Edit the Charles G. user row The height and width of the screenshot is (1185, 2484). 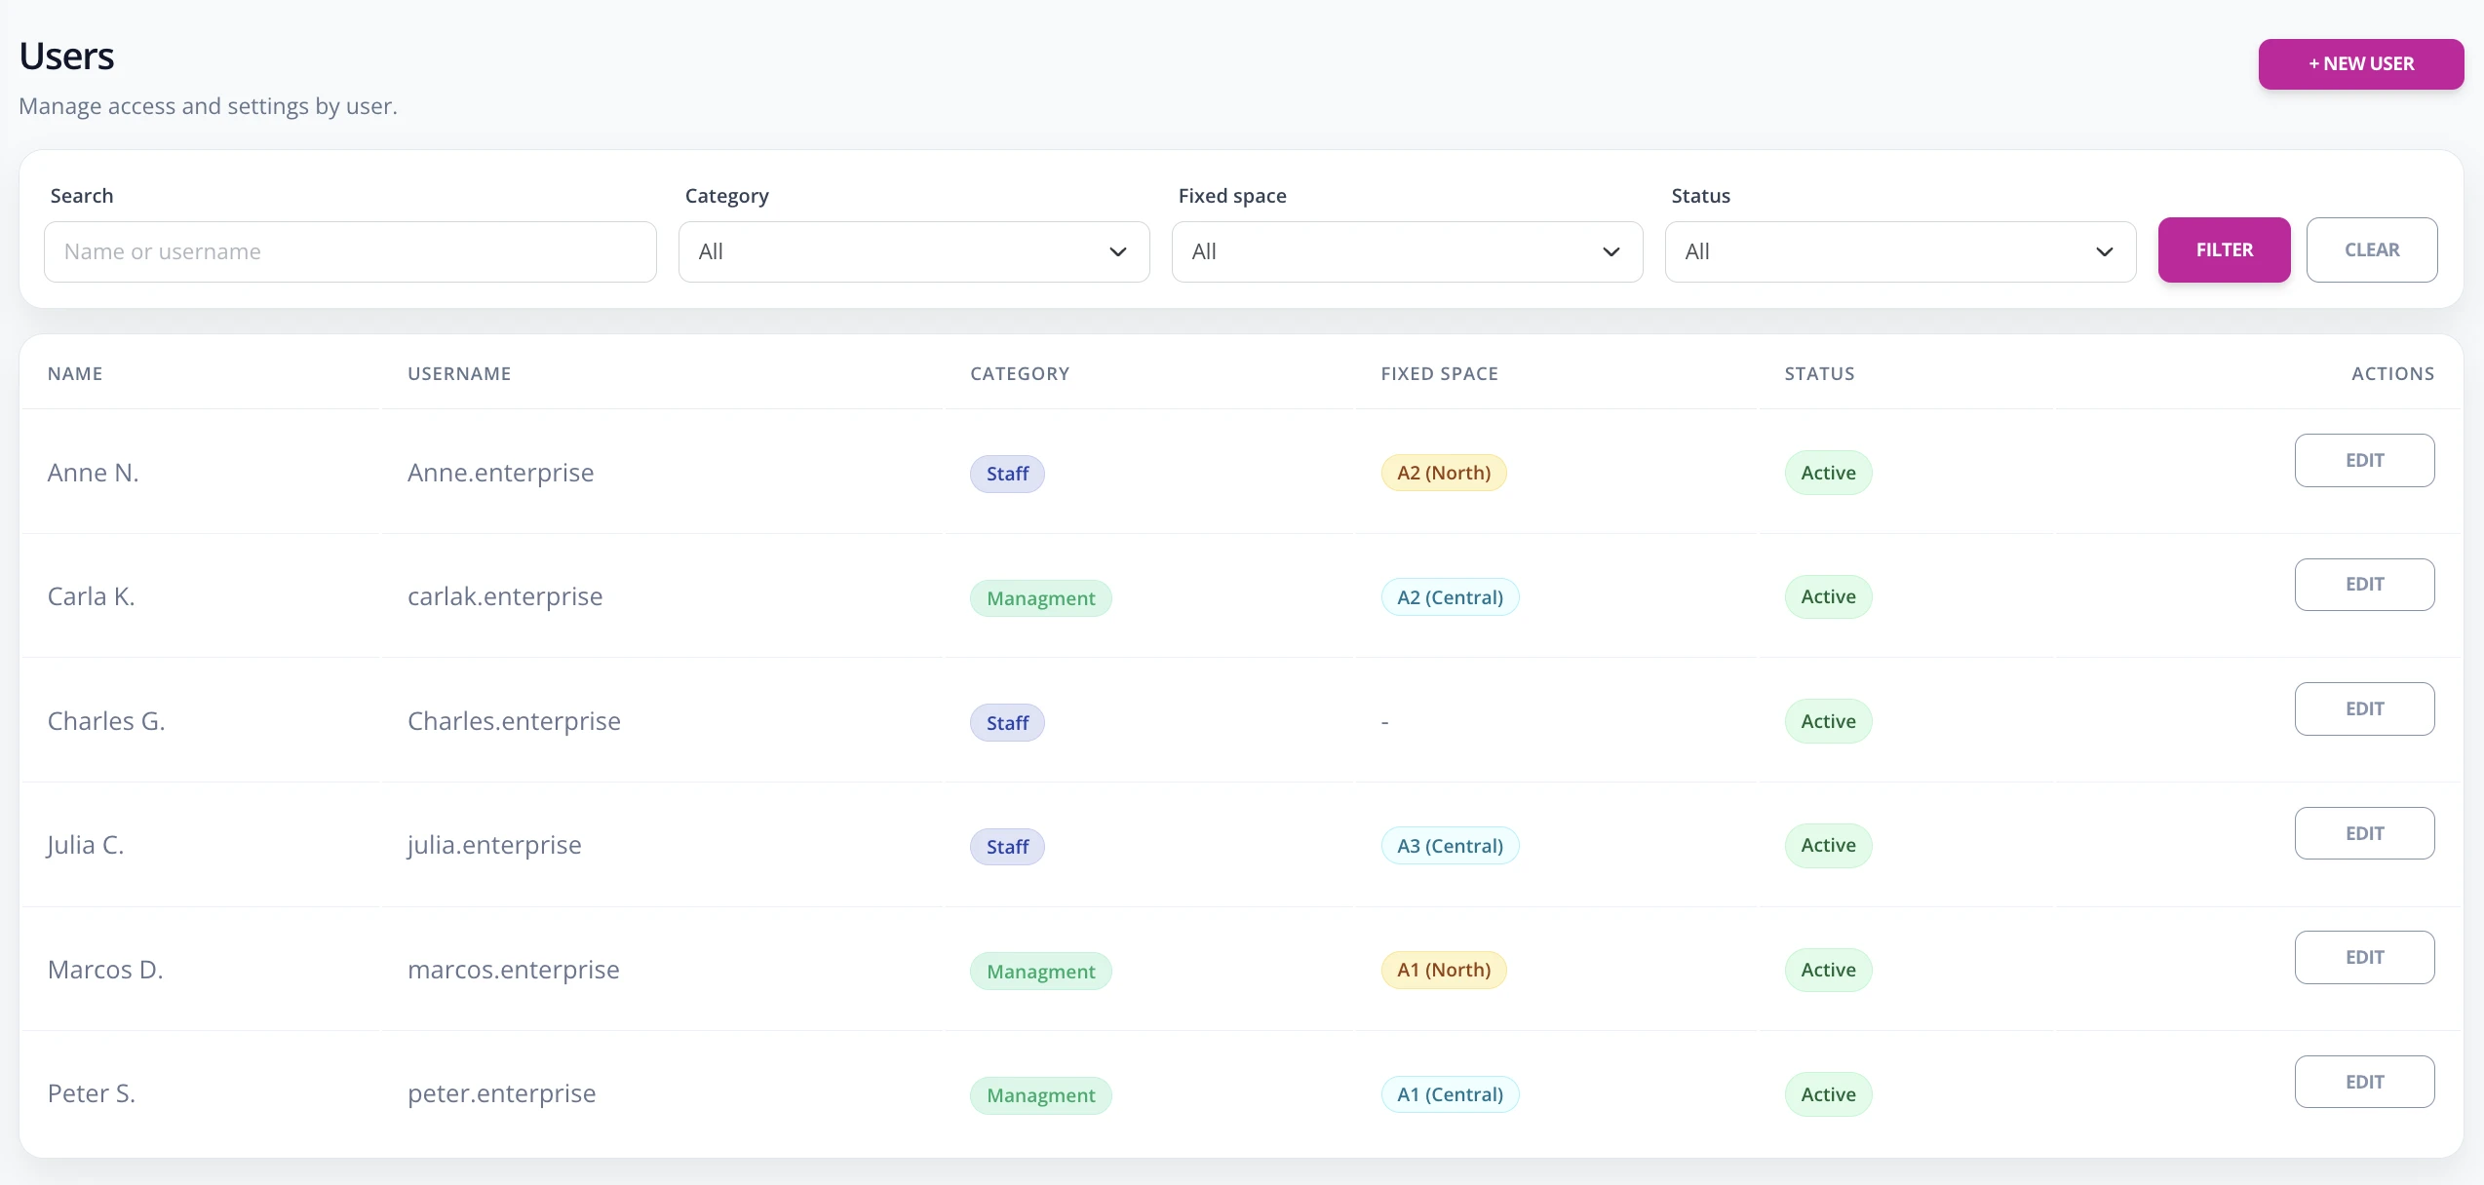click(x=2364, y=709)
